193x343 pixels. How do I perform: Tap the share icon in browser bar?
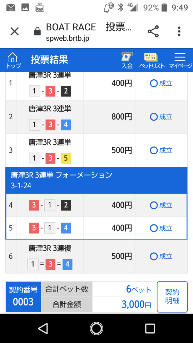[153, 31]
